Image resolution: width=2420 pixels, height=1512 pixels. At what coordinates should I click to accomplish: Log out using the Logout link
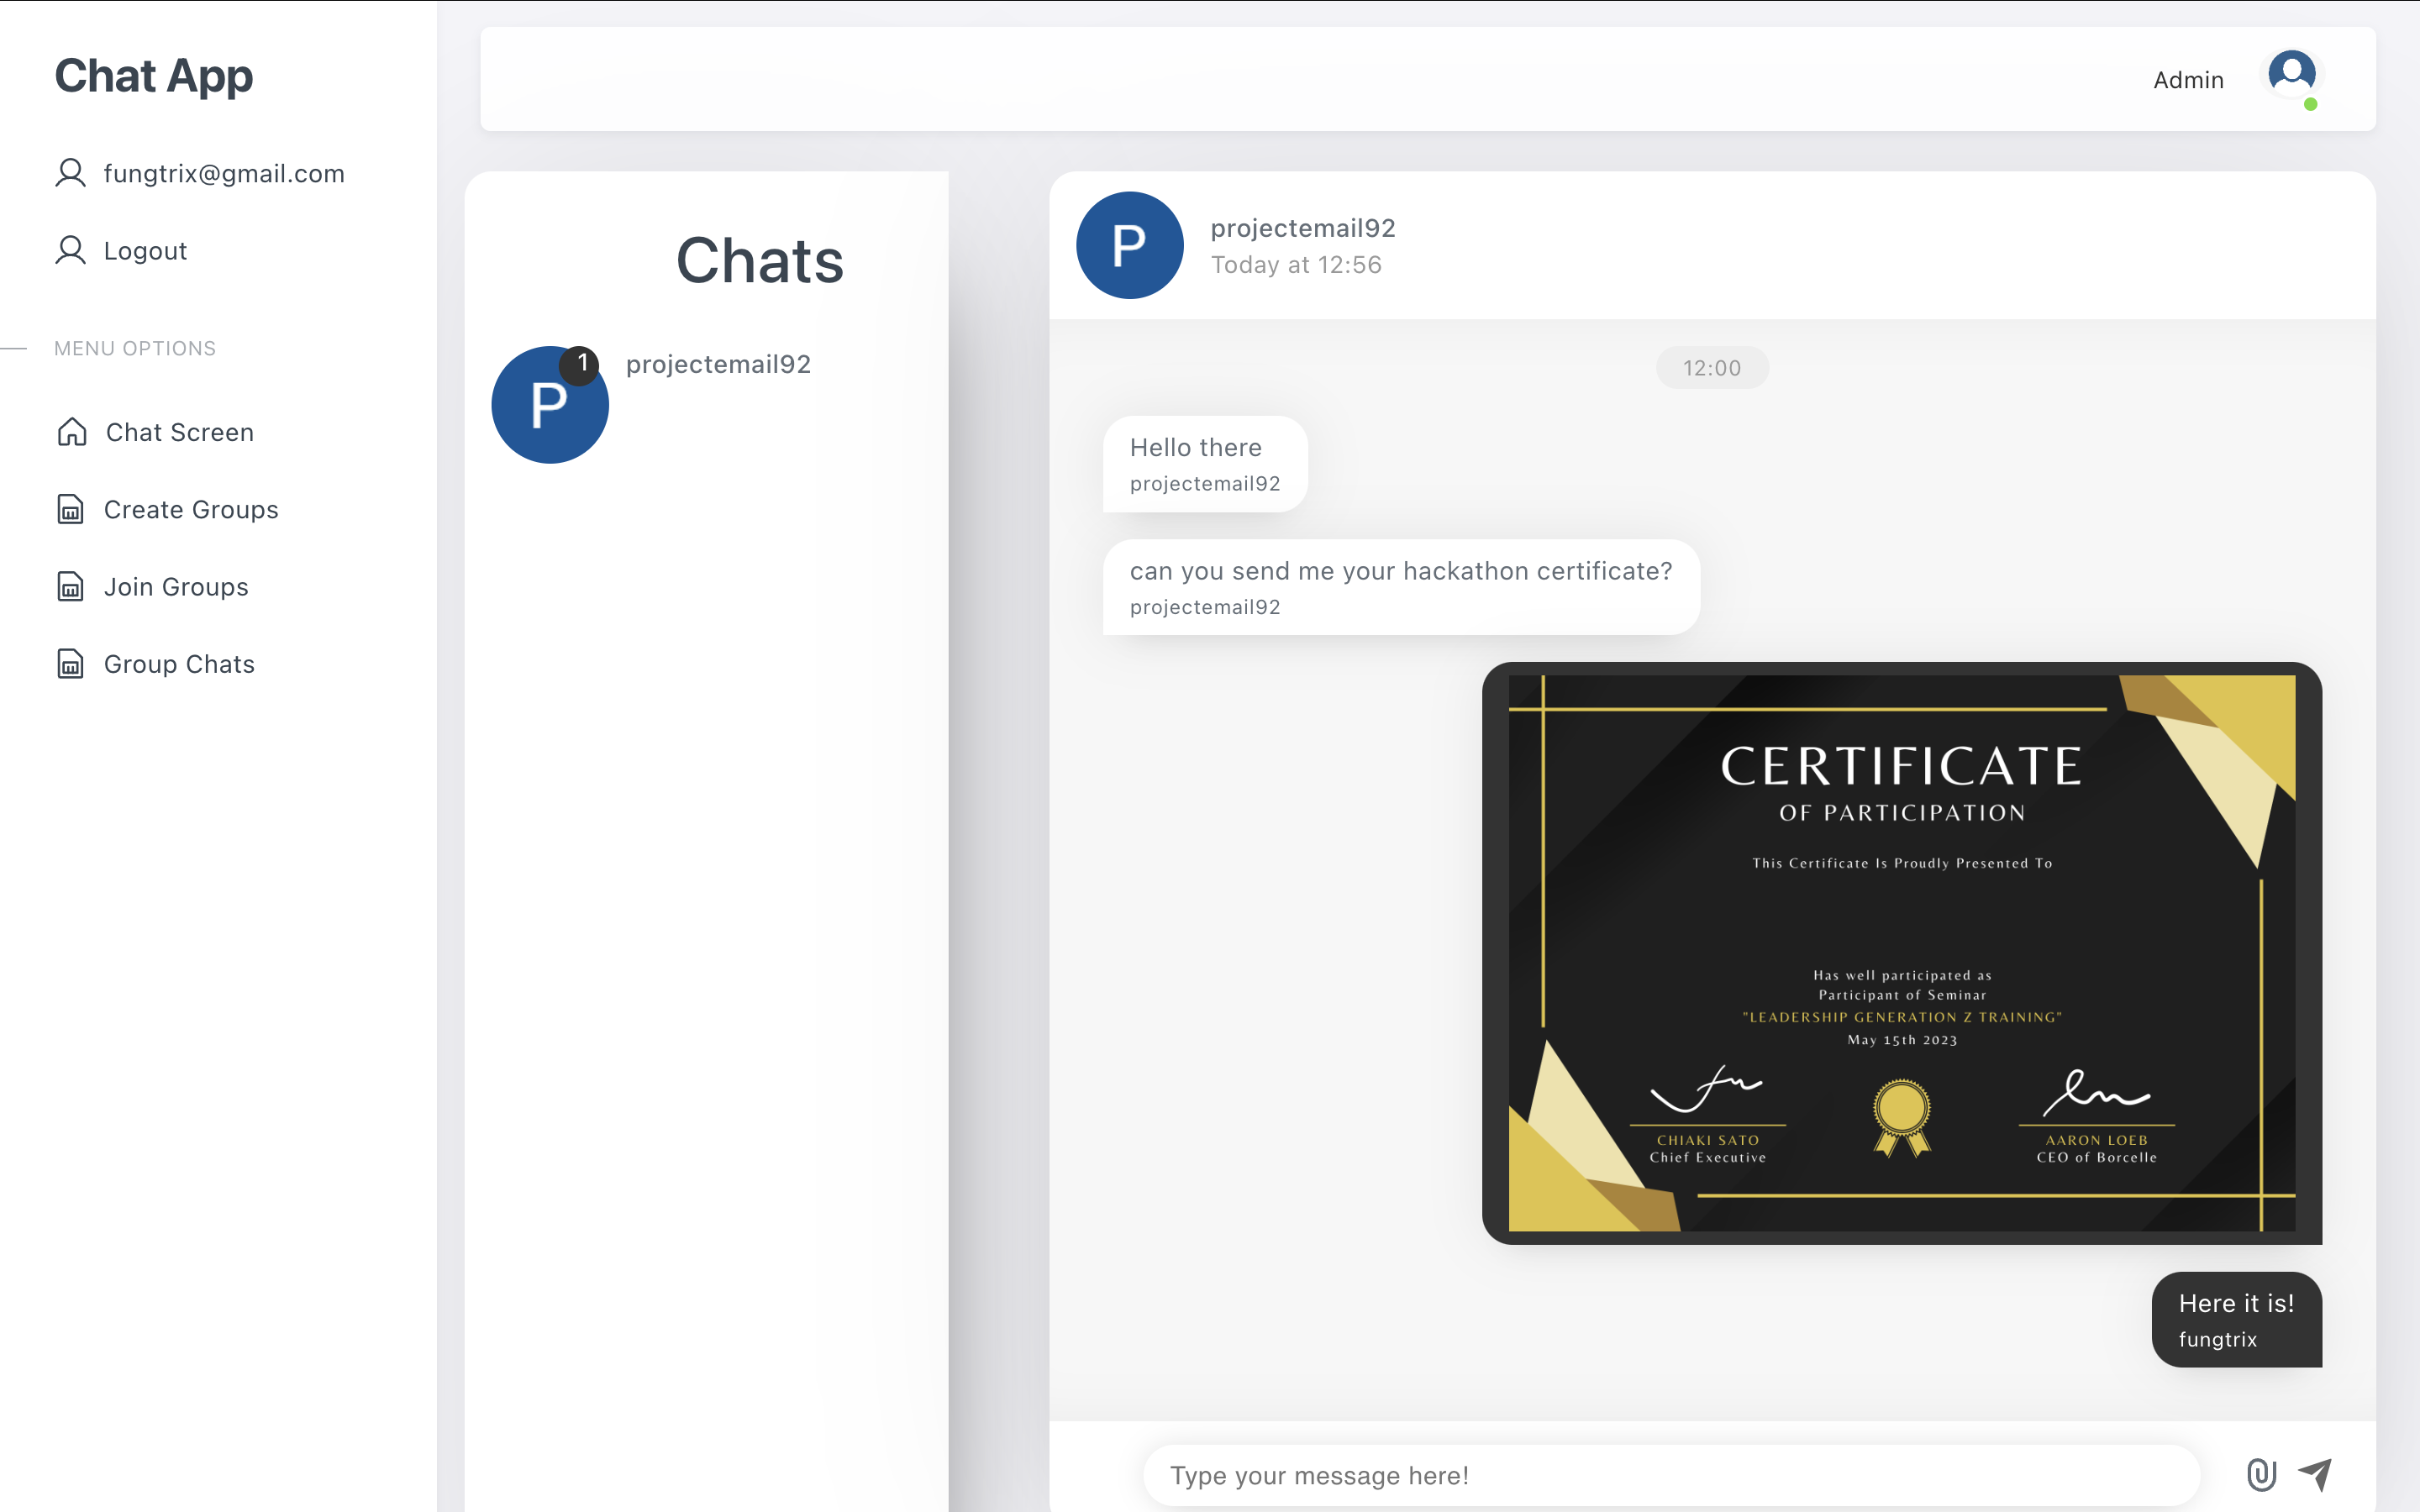coord(145,250)
